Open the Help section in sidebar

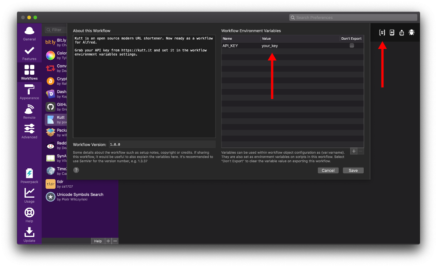click(29, 215)
